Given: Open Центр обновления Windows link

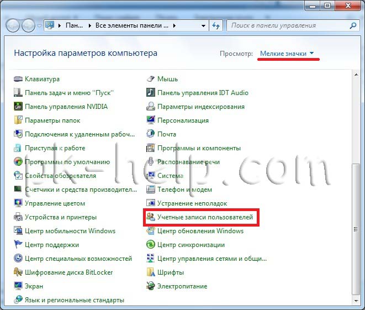Looking at the screenshot, I should click(x=200, y=231).
